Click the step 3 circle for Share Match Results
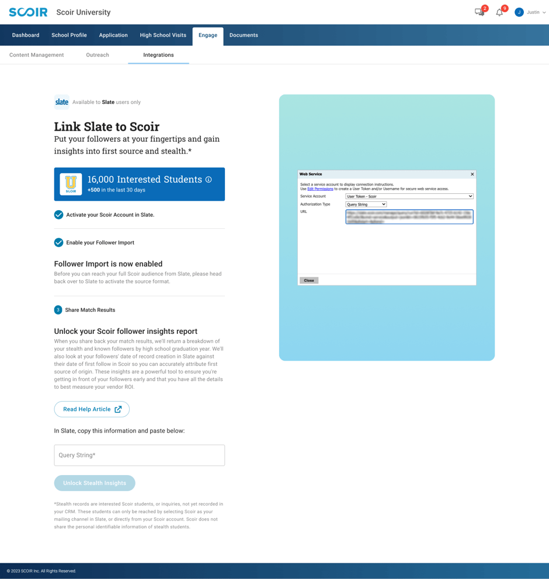This screenshot has height=579, width=549. (x=58, y=310)
